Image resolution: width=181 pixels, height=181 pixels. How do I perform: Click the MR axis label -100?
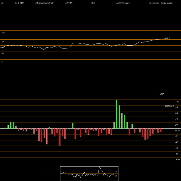[177, 160]
